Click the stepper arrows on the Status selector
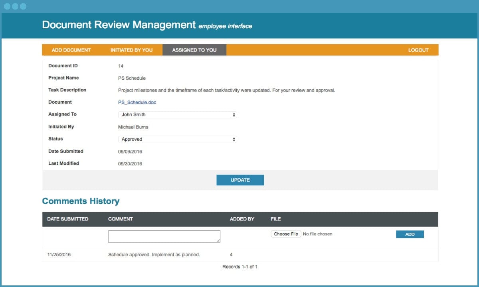479x287 pixels. pos(234,139)
